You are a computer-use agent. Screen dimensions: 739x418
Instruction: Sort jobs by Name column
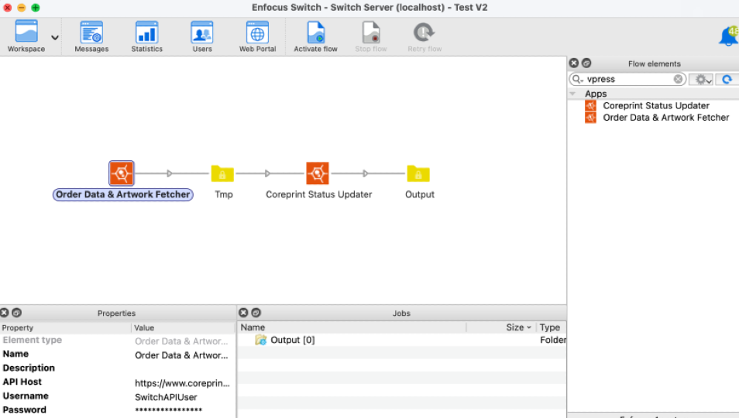[352, 327]
